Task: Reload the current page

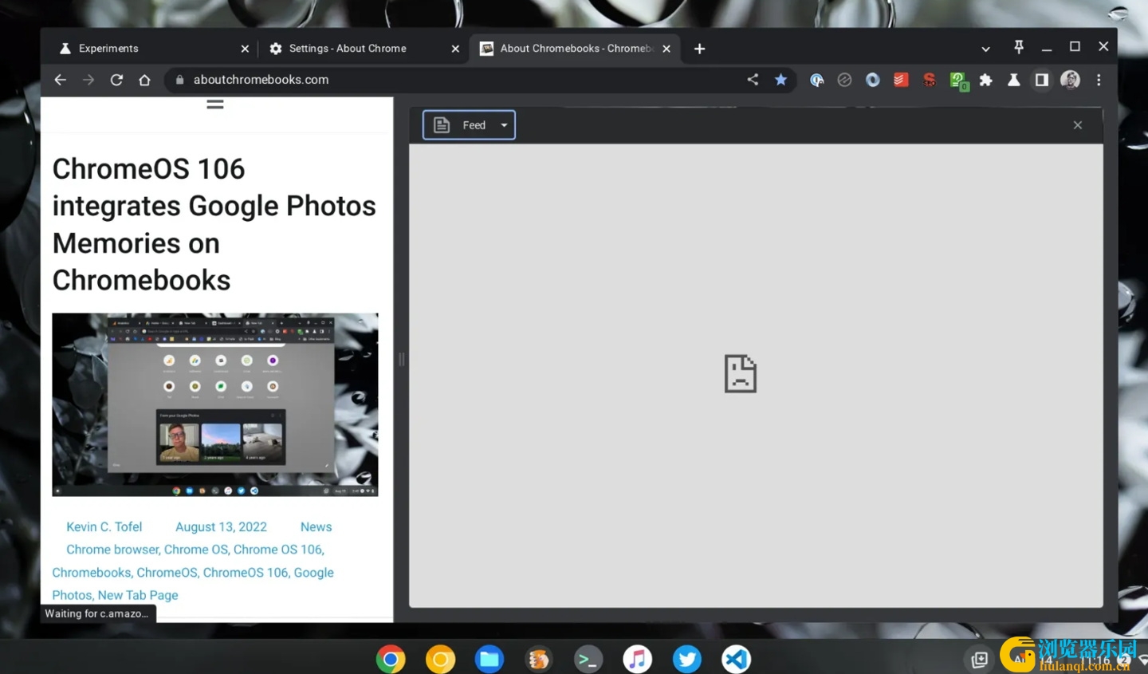Action: tap(116, 80)
